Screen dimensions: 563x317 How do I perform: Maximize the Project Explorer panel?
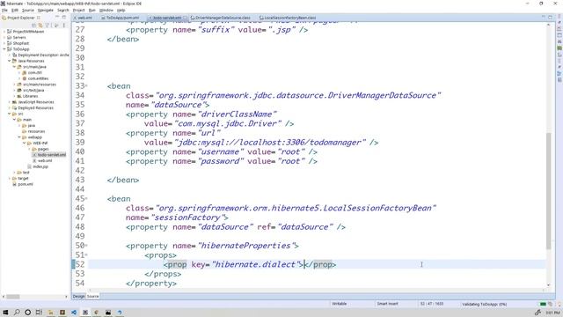pos(64,18)
